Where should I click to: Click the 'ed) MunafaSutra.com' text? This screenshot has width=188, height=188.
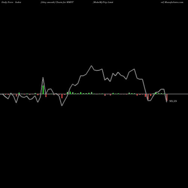tap(172, 2)
